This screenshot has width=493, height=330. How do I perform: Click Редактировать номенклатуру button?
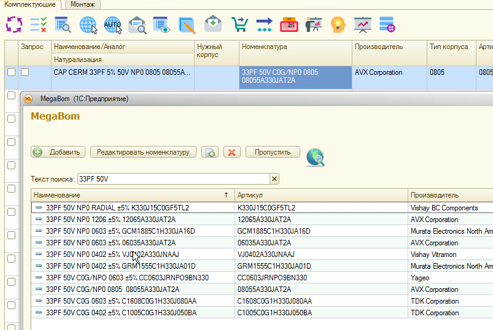[144, 152]
